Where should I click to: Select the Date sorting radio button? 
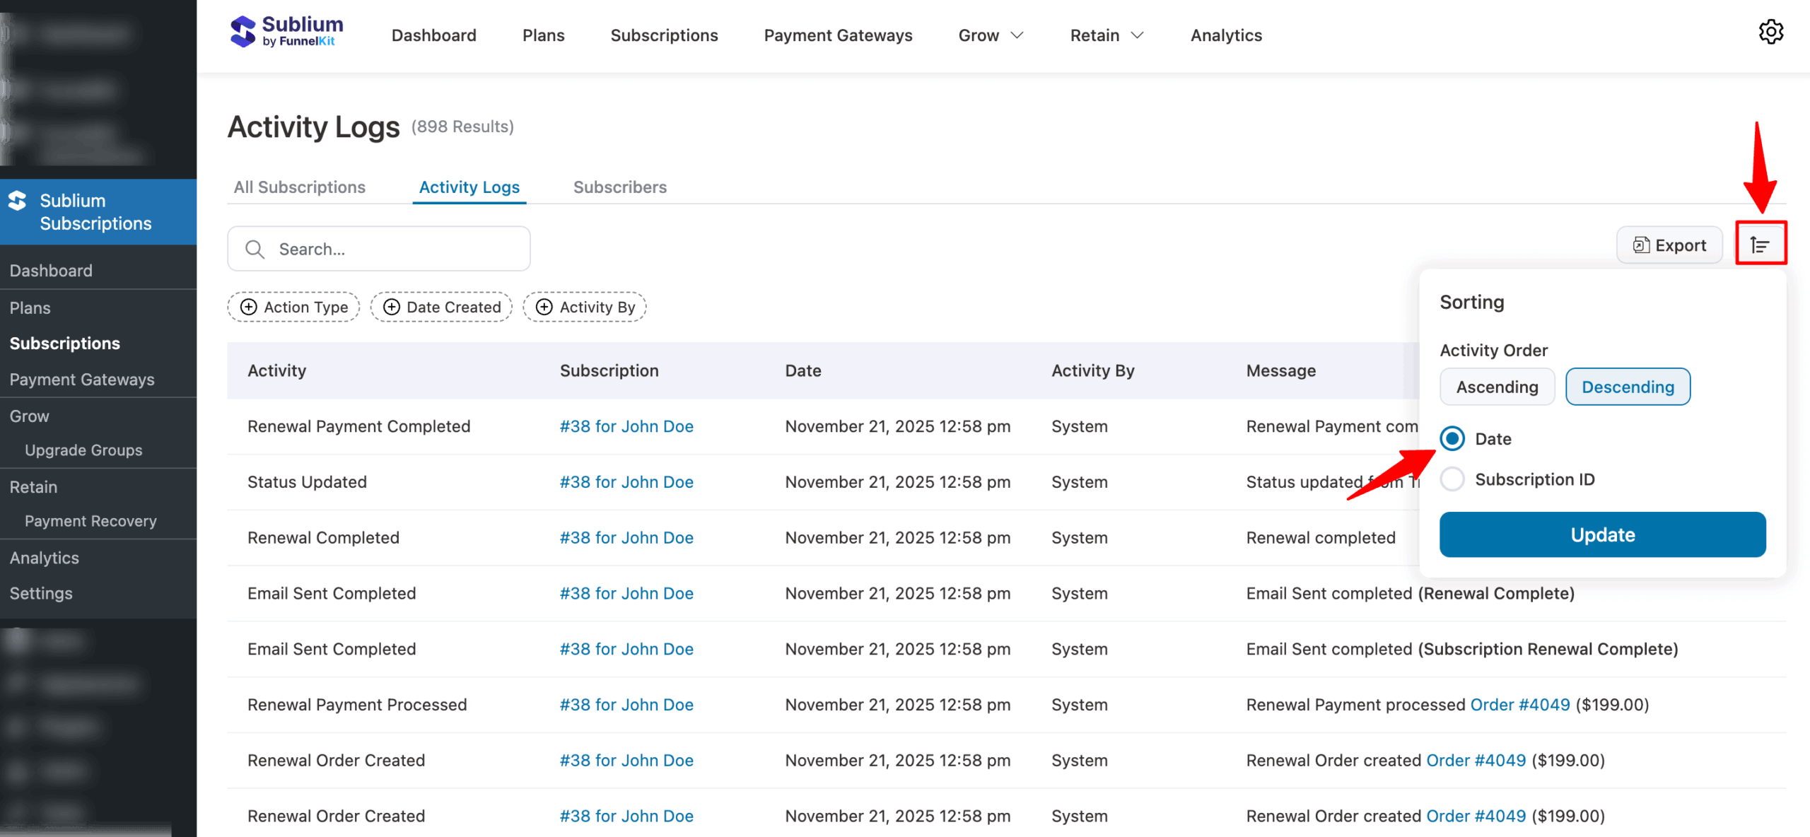pos(1452,438)
